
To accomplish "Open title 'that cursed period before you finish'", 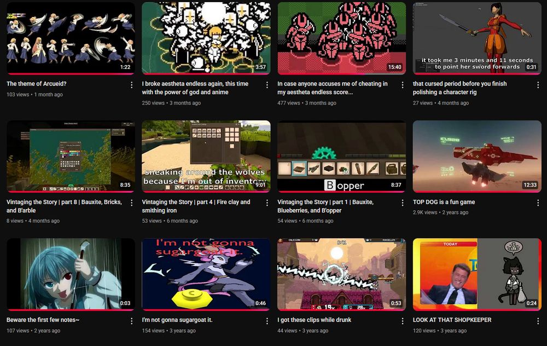I will point(460,88).
